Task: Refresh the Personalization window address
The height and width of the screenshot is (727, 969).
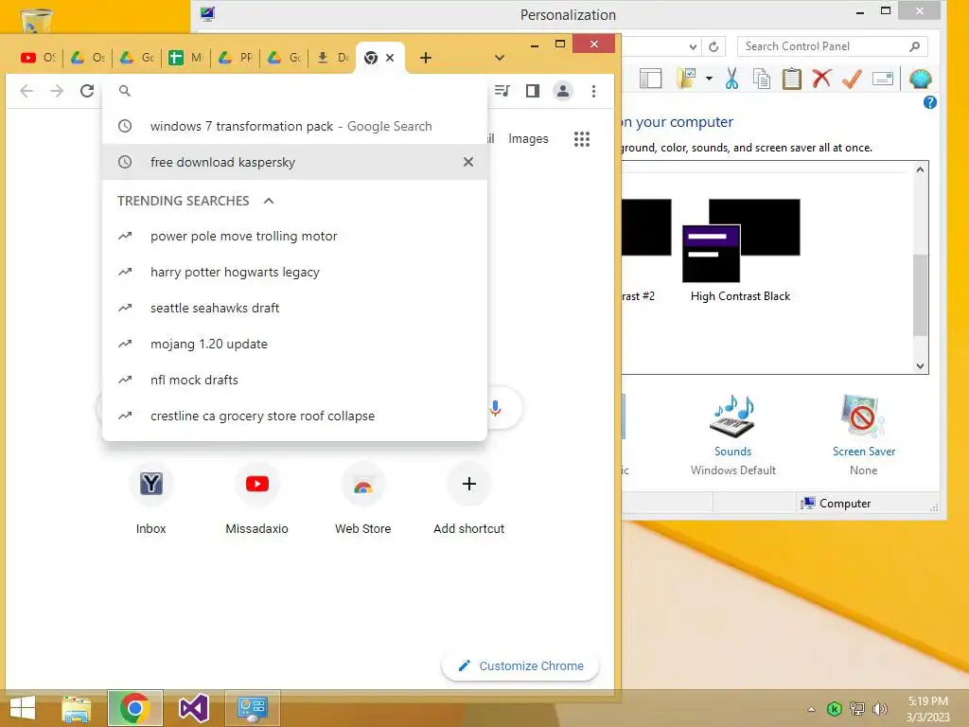Action: pyautogui.click(x=714, y=47)
